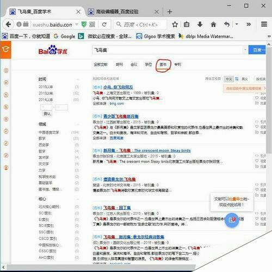Image resolution: width=272 pixels, height=272 pixels.
Task: Click the 飞鸟集 search input field
Action: 168,50
